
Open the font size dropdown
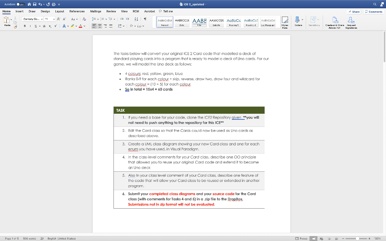pos(54,19)
